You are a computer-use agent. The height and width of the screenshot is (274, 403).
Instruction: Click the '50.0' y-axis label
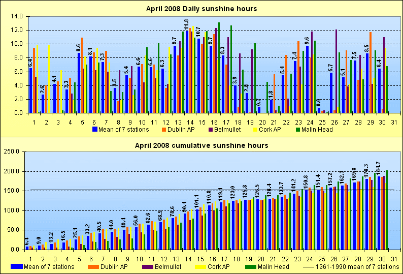pos(13,230)
